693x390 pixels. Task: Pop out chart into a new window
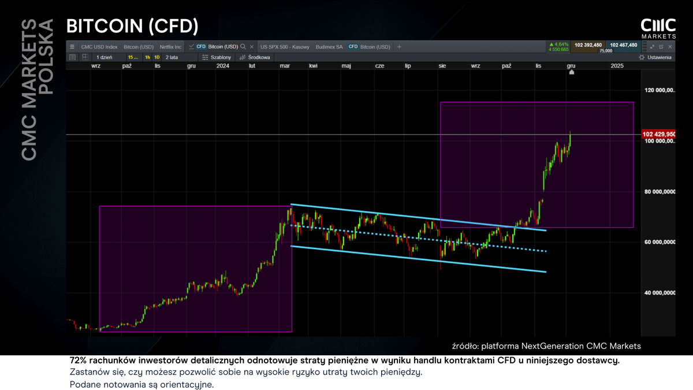coord(661,47)
